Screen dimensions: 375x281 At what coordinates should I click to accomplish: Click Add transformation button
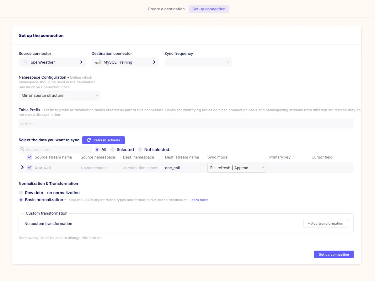[x=325, y=224]
